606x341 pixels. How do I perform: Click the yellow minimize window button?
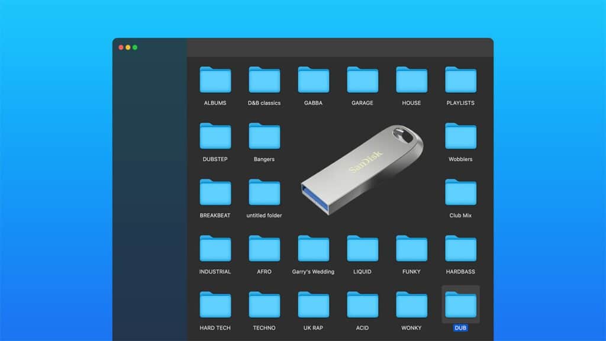[x=128, y=47]
